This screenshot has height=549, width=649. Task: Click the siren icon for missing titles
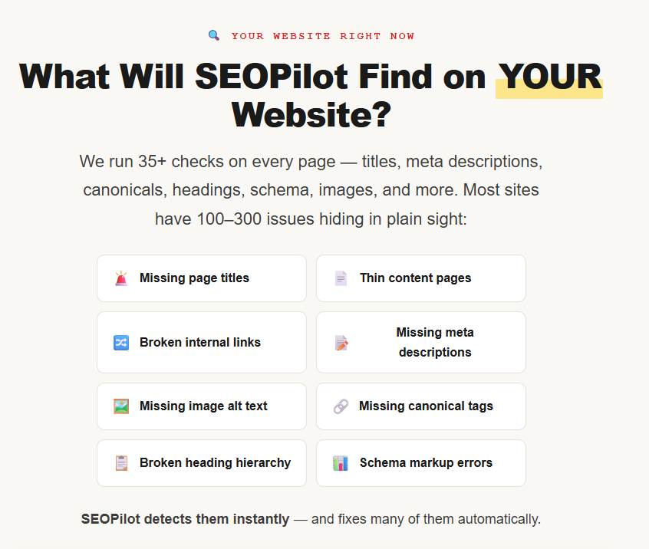(x=121, y=278)
